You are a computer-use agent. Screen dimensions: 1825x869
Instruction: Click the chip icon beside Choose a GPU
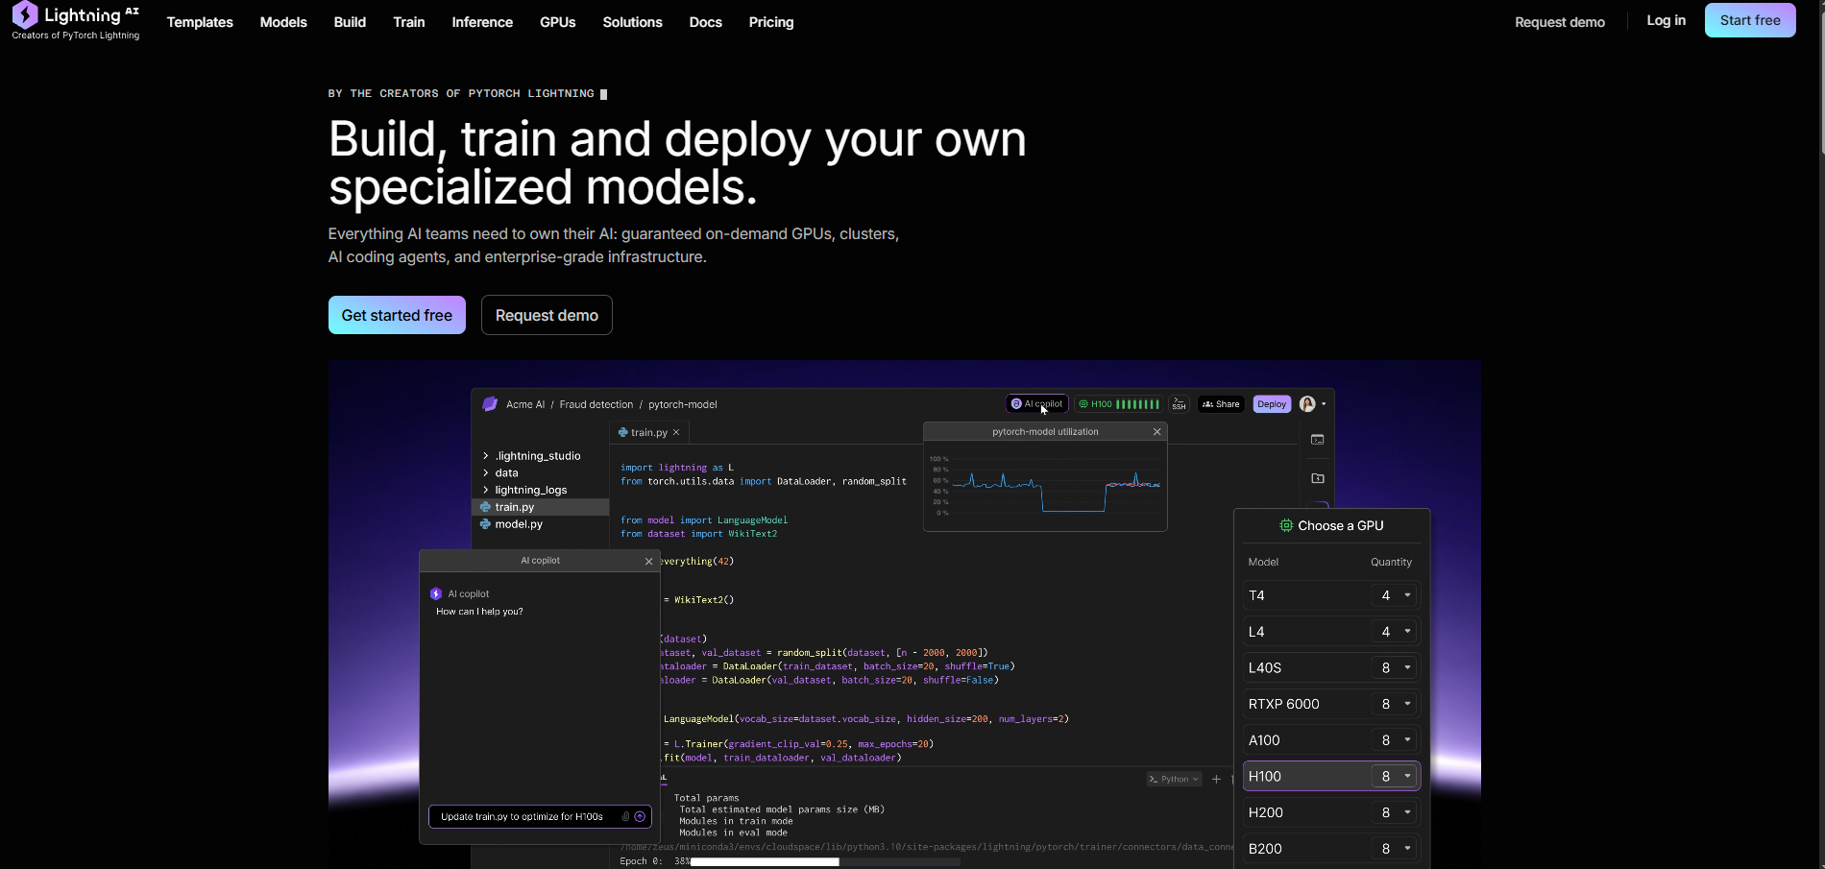tap(1286, 525)
